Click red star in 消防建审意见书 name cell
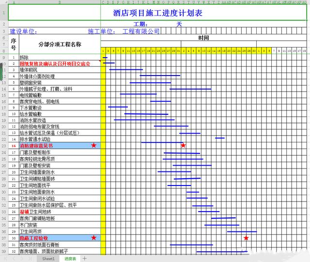 tap(93, 145)
